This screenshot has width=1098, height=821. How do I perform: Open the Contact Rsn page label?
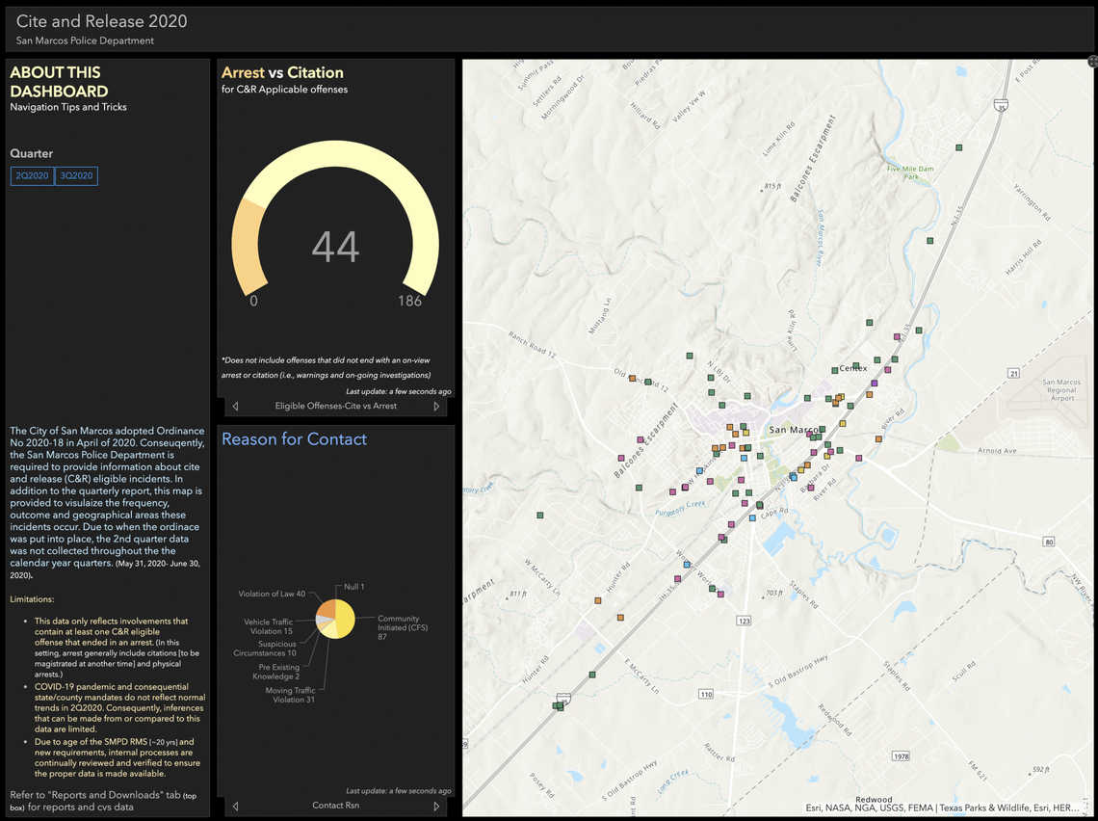335,806
